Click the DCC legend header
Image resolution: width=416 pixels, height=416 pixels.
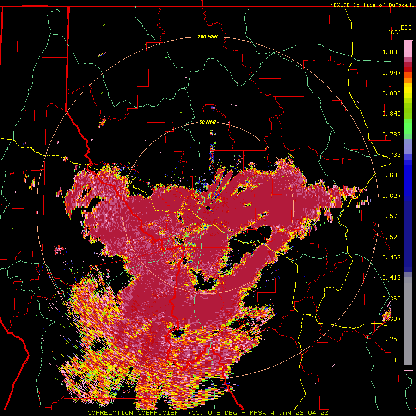click(406, 28)
